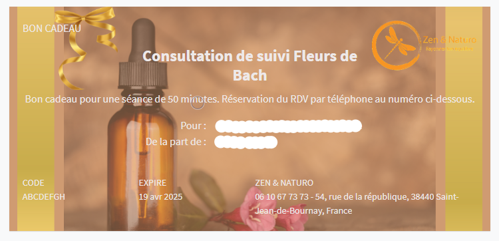Click the redacted sender name after De la part de
The height and width of the screenshot is (241, 499).
pyautogui.click(x=246, y=142)
